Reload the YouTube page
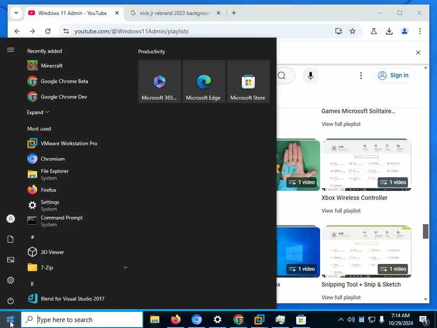 click(48, 31)
